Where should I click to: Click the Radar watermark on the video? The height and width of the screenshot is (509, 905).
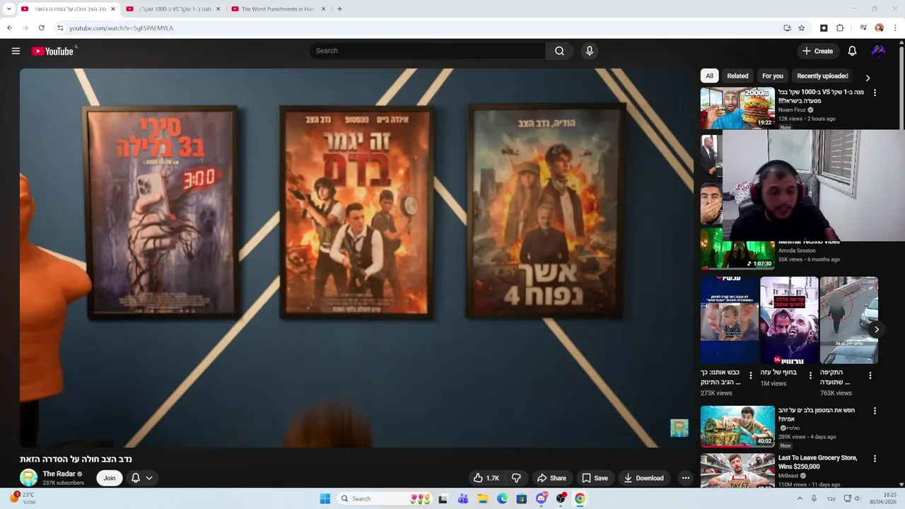[x=679, y=428]
